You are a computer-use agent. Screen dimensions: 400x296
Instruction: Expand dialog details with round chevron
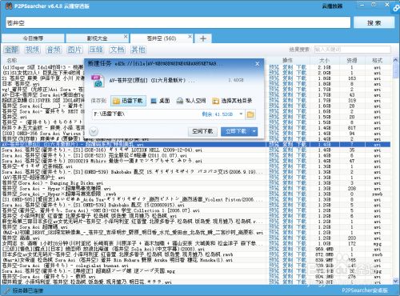pos(94,131)
